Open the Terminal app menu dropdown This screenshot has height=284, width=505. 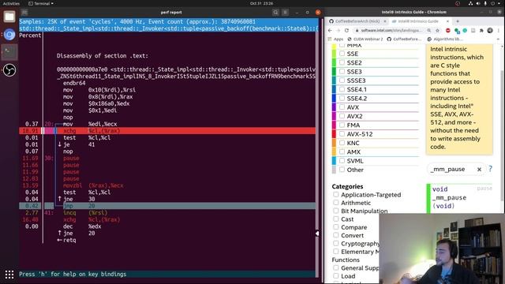coord(41,3)
